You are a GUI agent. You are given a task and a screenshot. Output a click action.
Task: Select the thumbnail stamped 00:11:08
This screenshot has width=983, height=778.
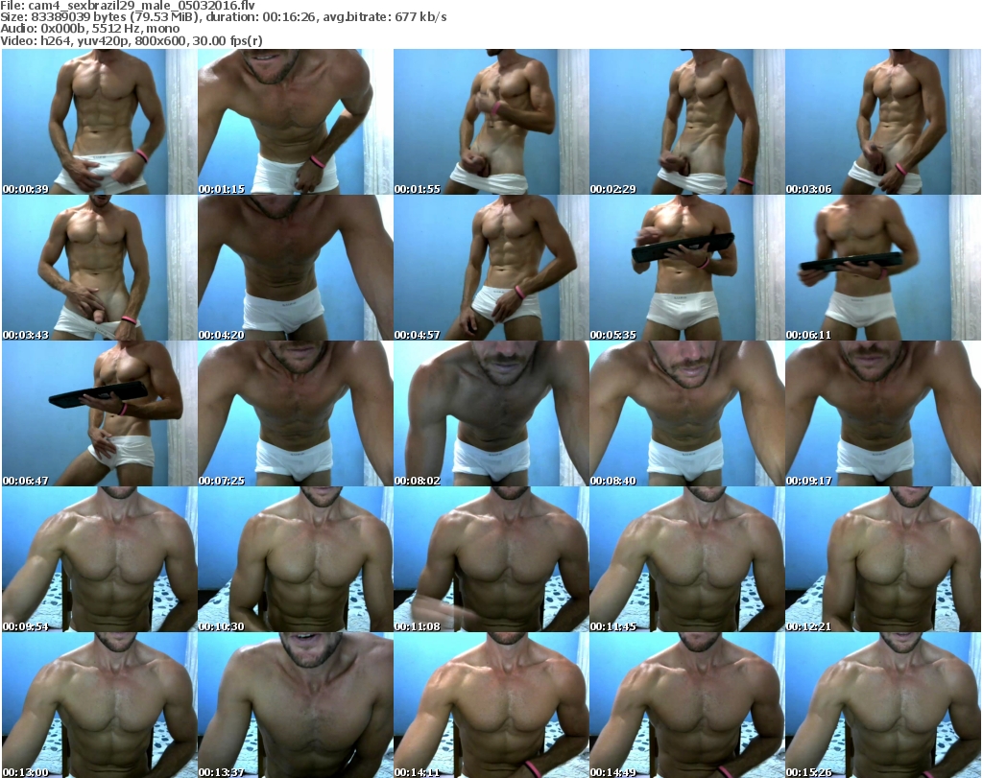(491, 559)
